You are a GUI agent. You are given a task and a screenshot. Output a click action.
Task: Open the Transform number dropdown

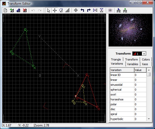tap(144, 54)
